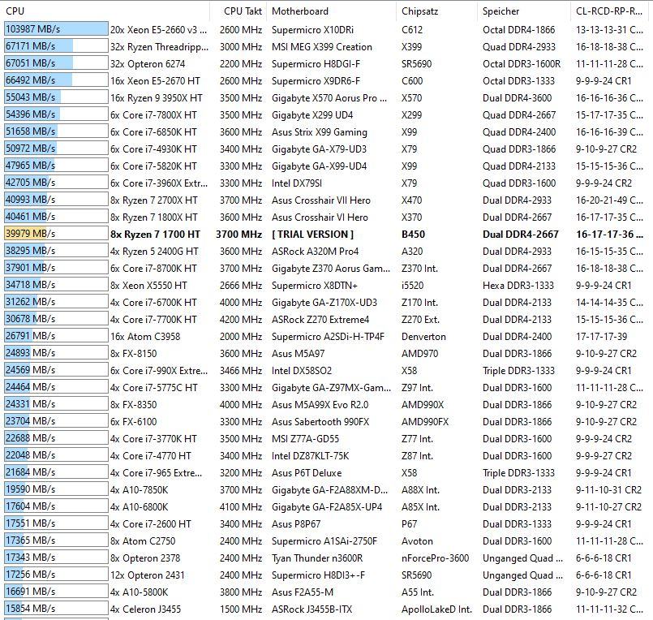Click the ASRock A320M Pro4 cell

315,252
